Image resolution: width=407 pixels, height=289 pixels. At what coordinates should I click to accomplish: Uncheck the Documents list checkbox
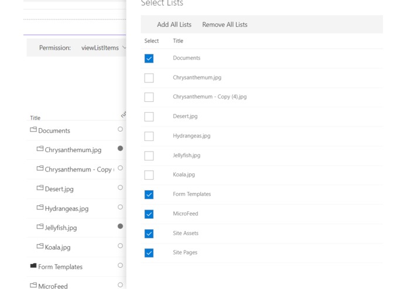point(149,59)
